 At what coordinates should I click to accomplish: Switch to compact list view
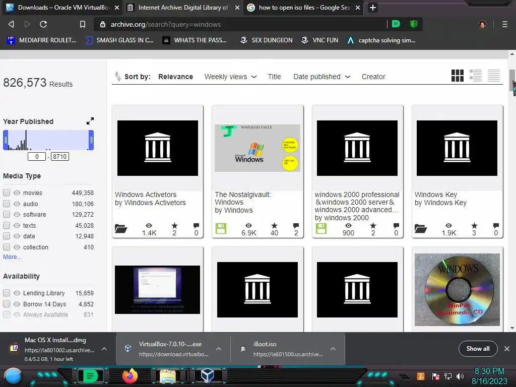click(x=494, y=76)
